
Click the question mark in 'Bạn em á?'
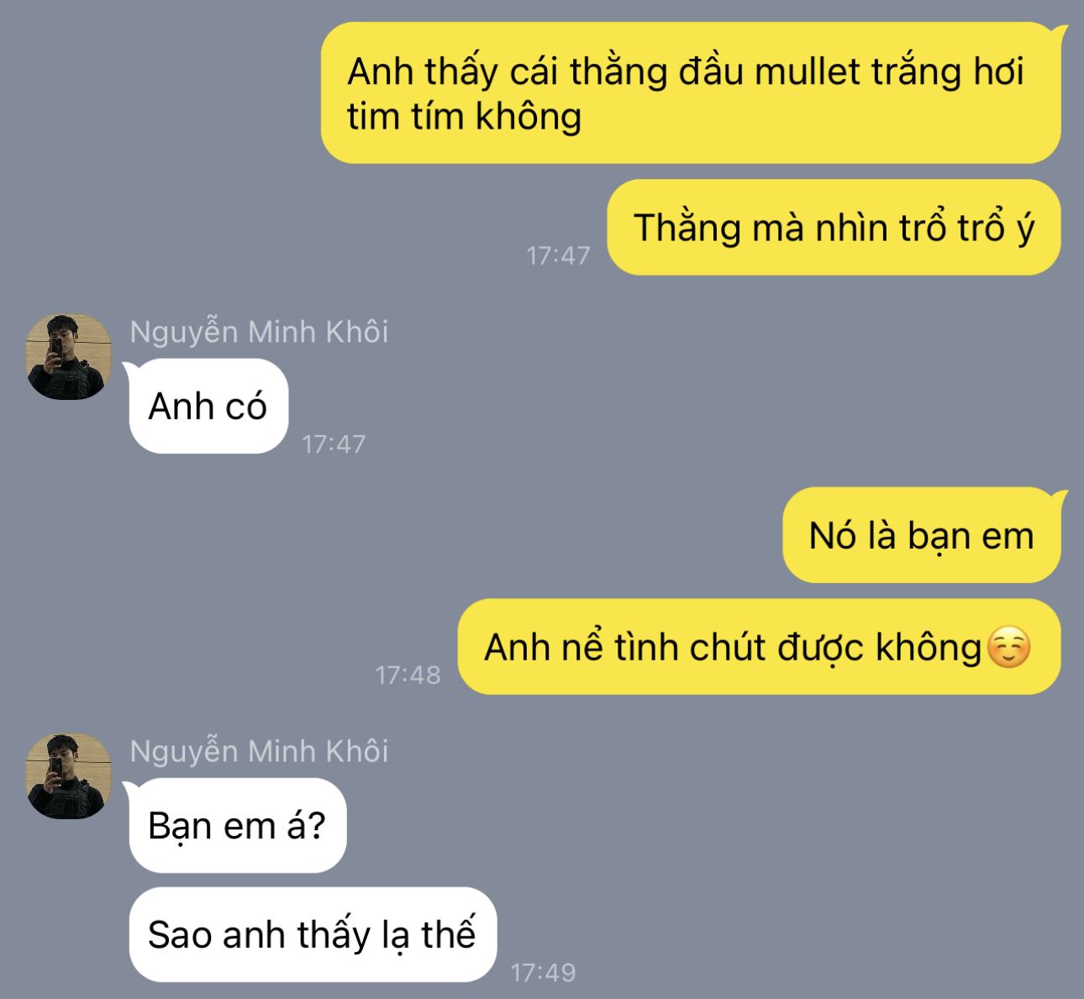pos(316,826)
